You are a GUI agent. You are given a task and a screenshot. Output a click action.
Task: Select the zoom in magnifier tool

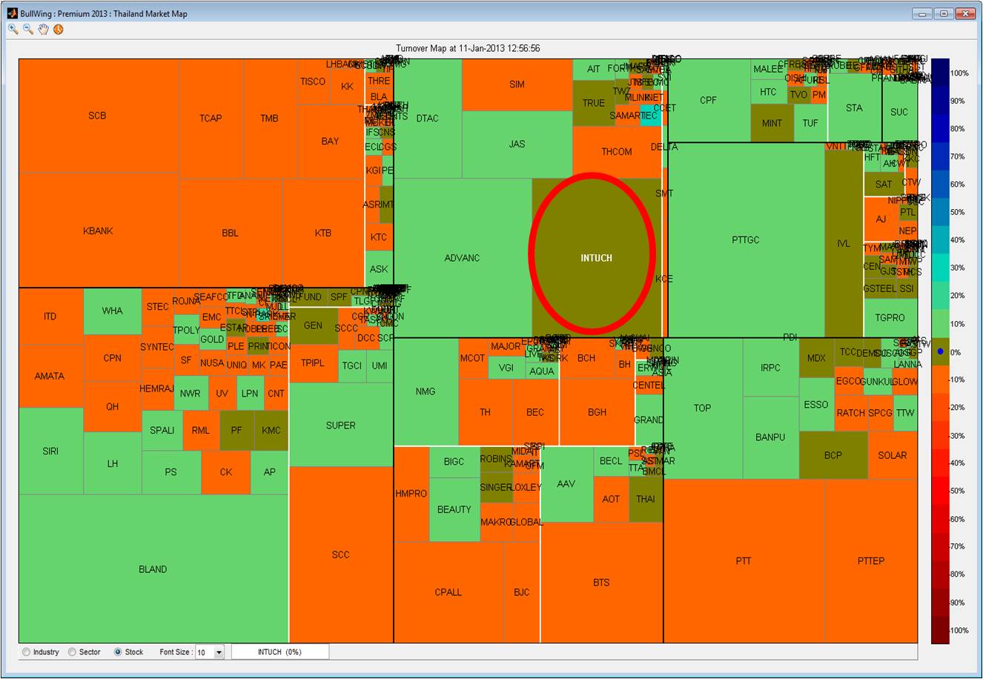pyautogui.click(x=13, y=29)
